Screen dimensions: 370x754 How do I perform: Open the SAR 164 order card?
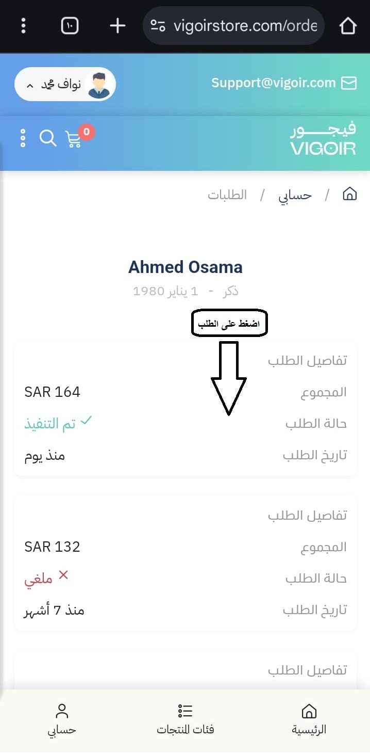click(x=185, y=408)
